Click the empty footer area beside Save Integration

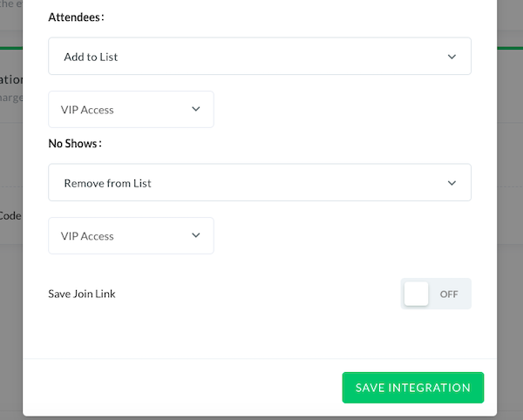pos(174,388)
